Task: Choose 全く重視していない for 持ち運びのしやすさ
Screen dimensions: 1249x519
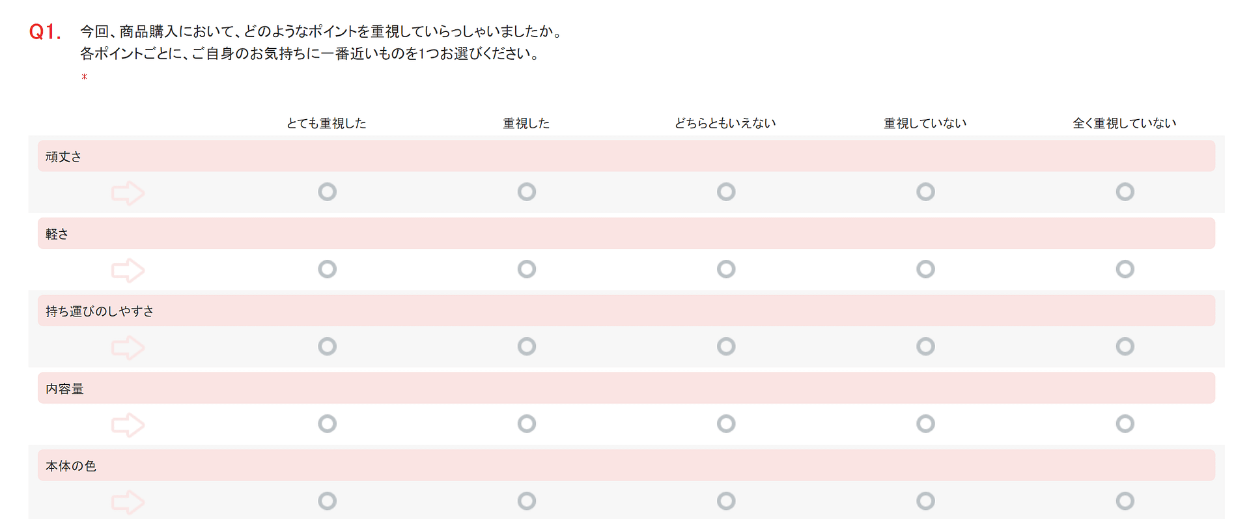Action: coord(1125,346)
